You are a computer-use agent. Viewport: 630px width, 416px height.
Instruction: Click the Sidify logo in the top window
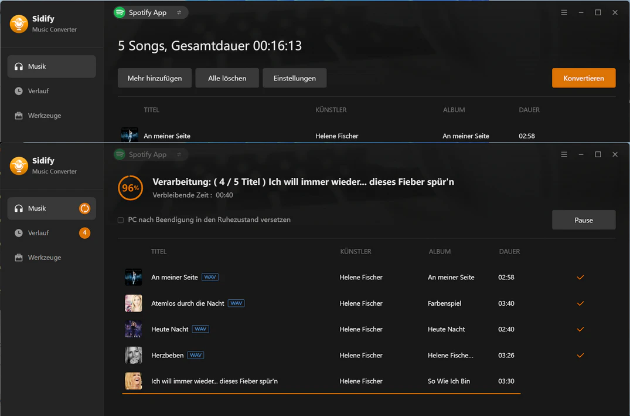pyautogui.click(x=19, y=23)
